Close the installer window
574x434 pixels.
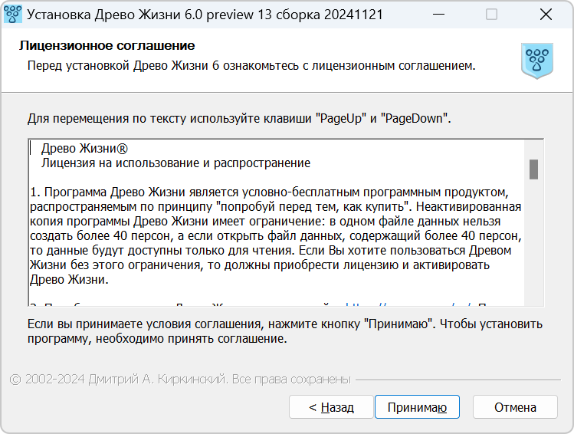pyautogui.click(x=546, y=15)
